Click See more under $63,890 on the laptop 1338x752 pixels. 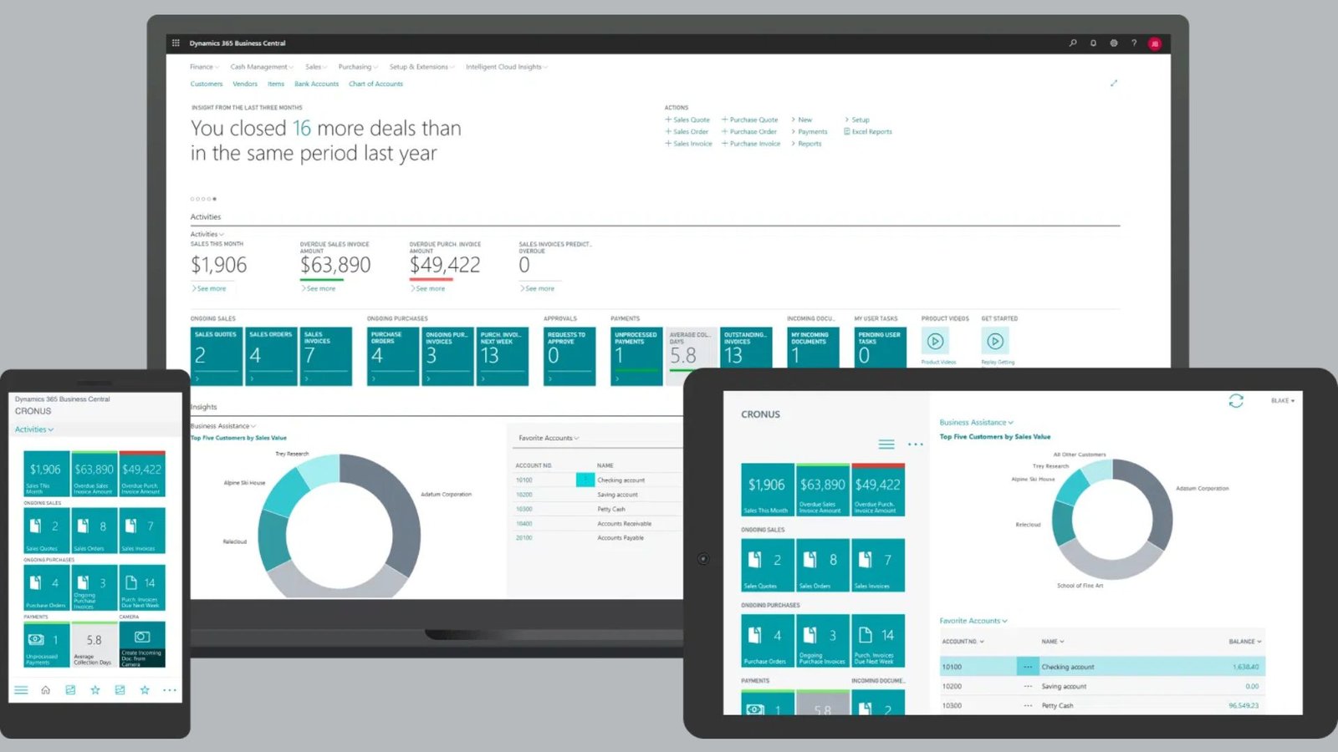pyautogui.click(x=319, y=288)
